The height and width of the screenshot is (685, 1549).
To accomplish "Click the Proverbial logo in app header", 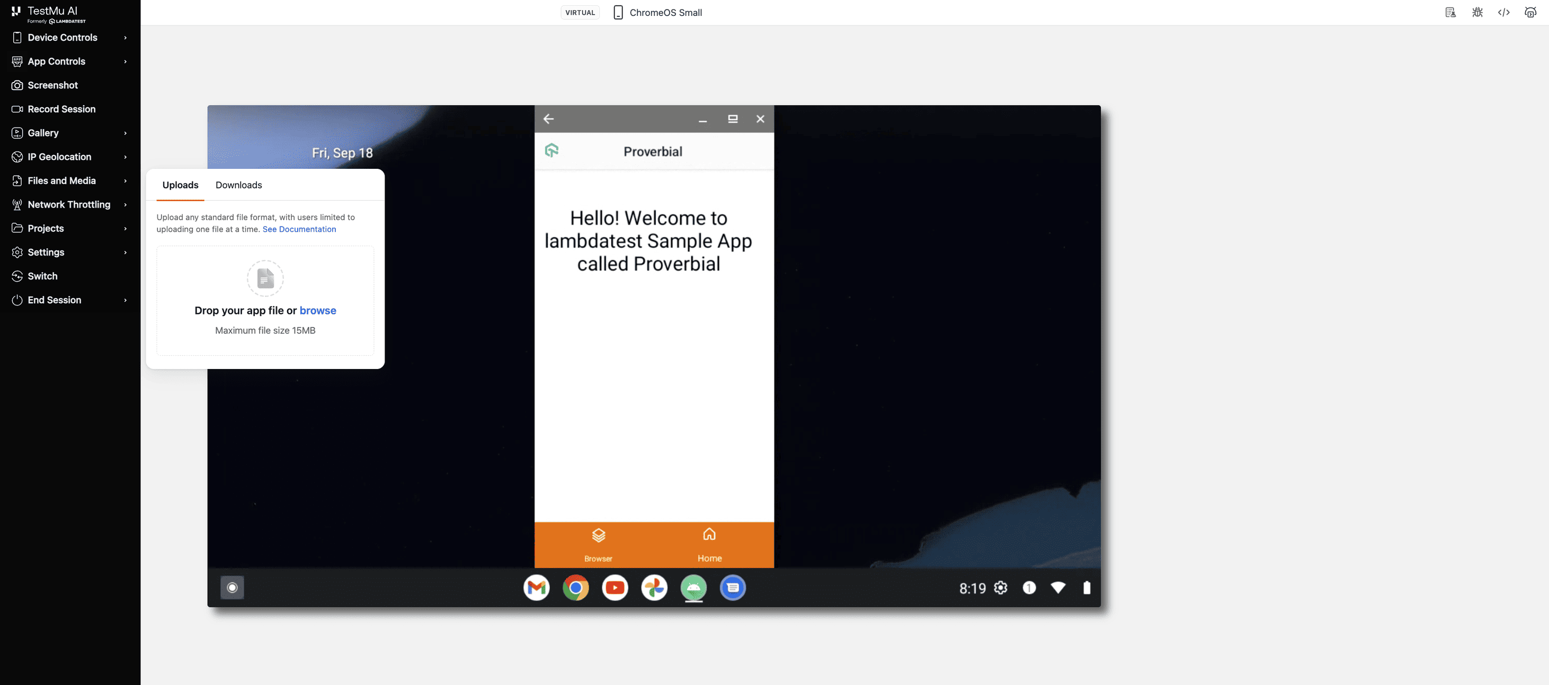I will point(551,150).
